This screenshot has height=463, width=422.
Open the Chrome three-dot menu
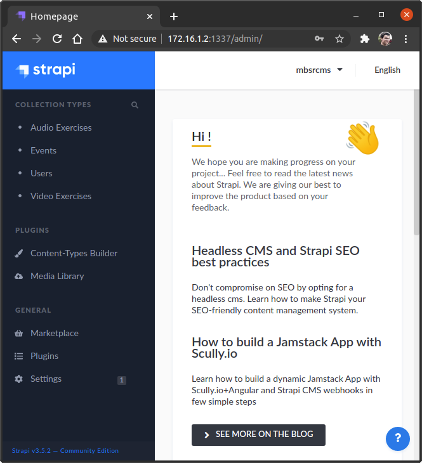point(406,39)
